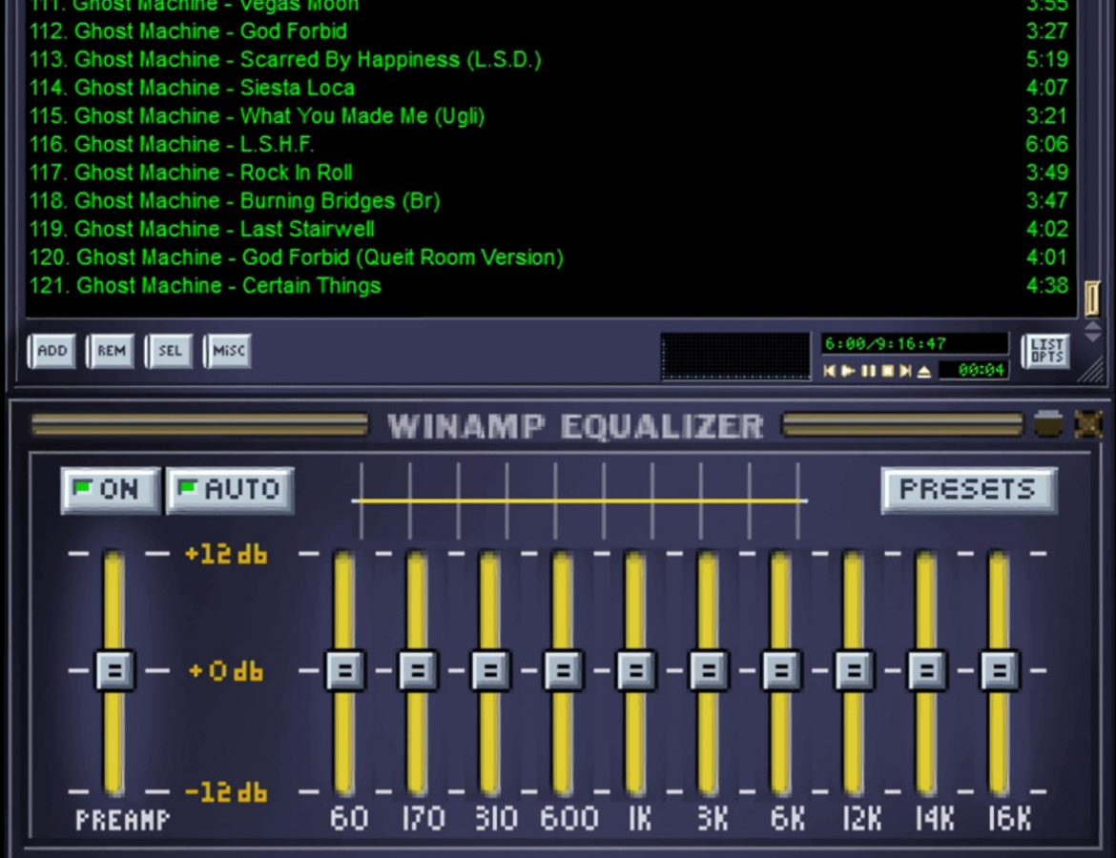This screenshot has width=1116, height=858.
Task: Select track 113 Scarred By Happiness (L.S.D.)
Action: point(549,59)
